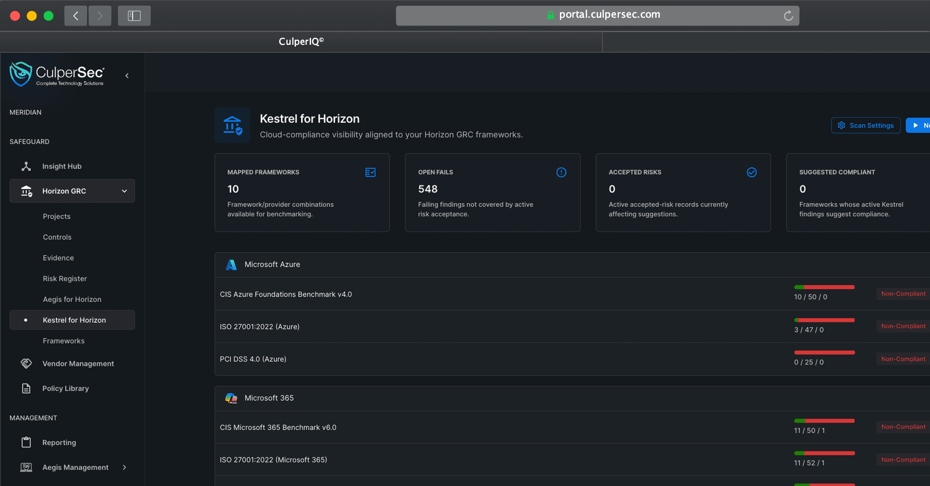Click the Accepted Risks card description
Screen dimensions: 930x486
tap(668, 209)
